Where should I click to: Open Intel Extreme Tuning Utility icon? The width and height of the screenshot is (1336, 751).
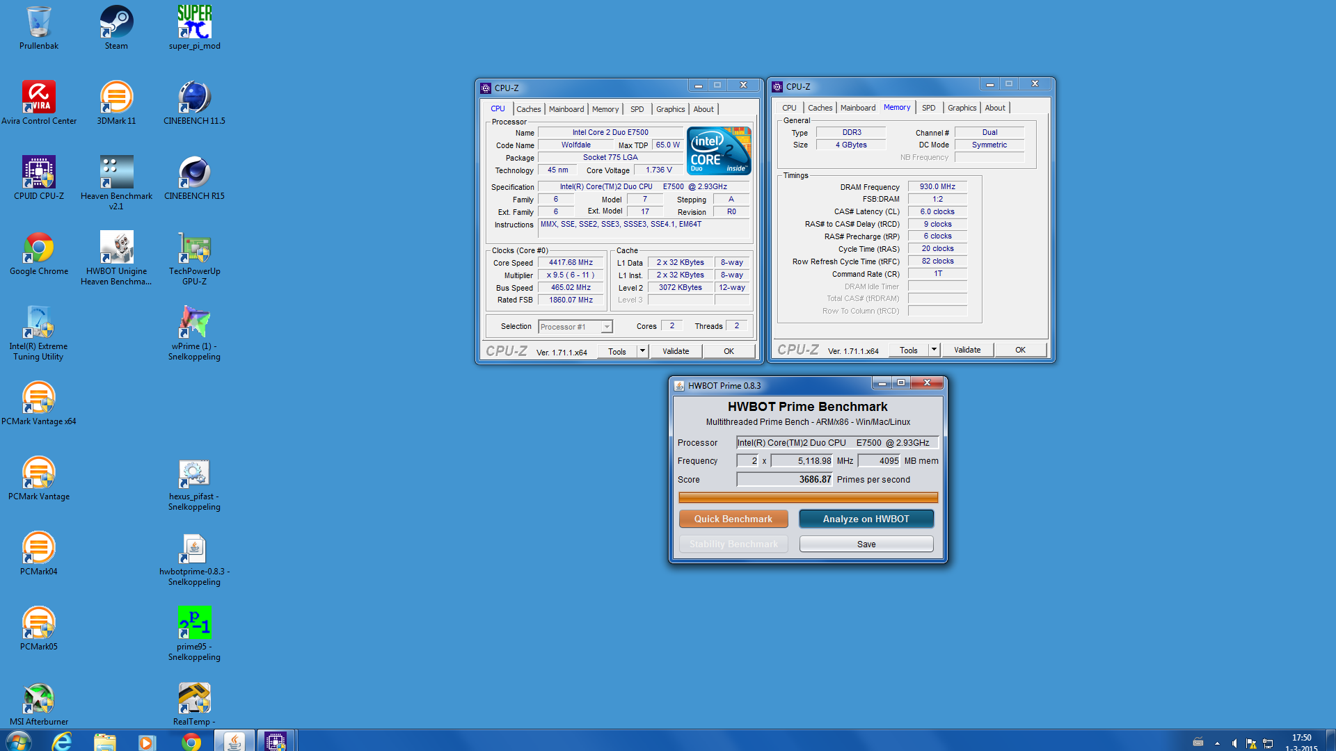(x=39, y=332)
